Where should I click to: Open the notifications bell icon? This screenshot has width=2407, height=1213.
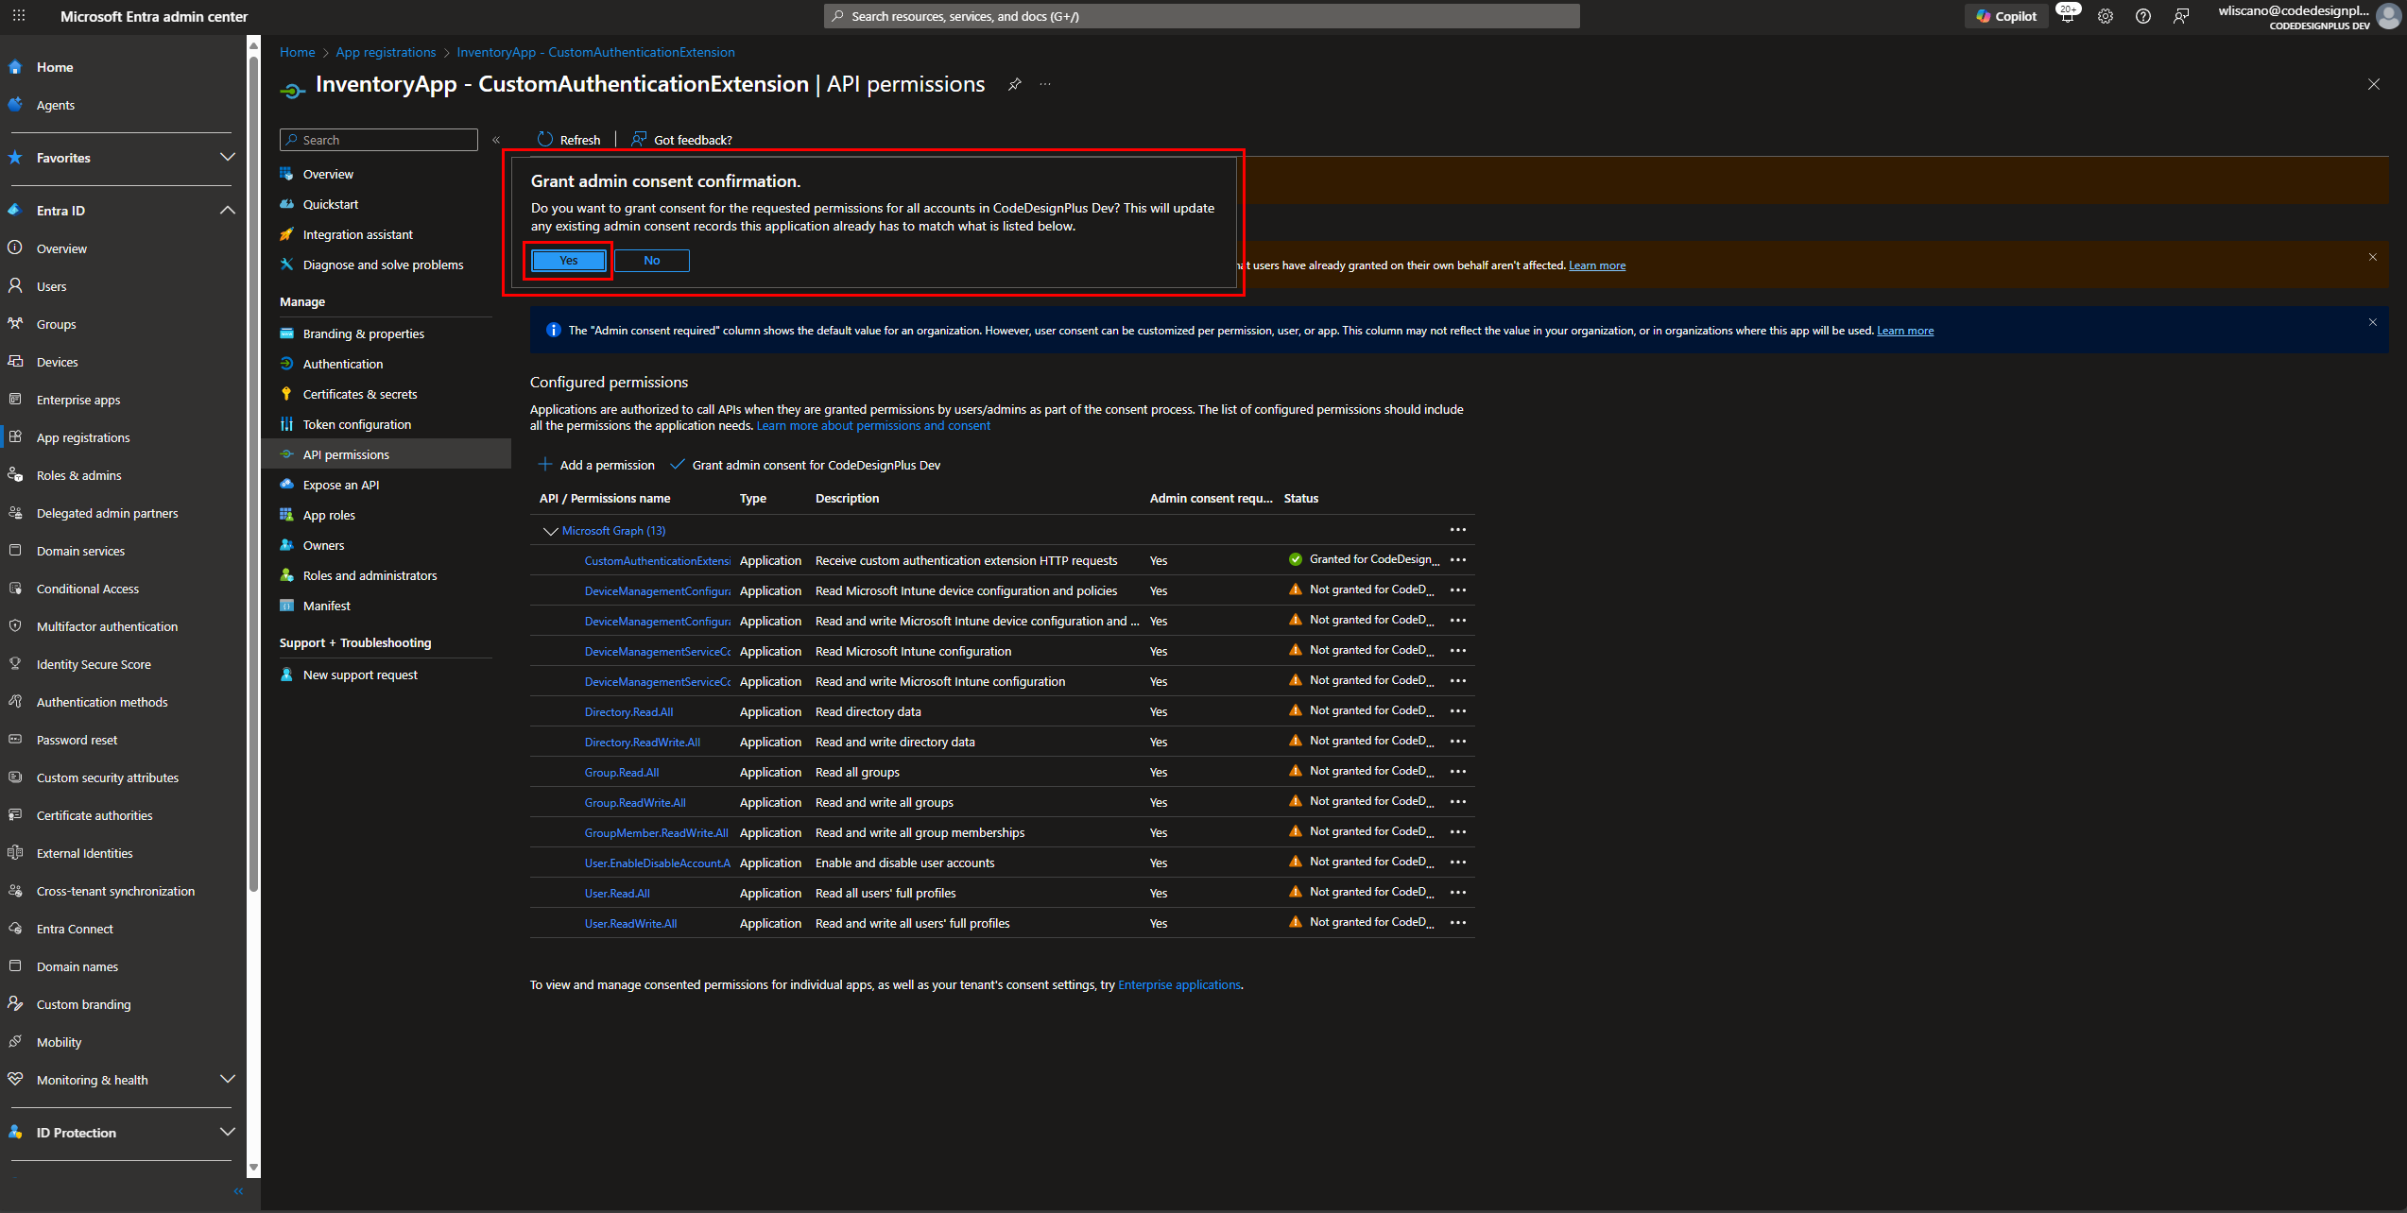click(x=2067, y=16)
